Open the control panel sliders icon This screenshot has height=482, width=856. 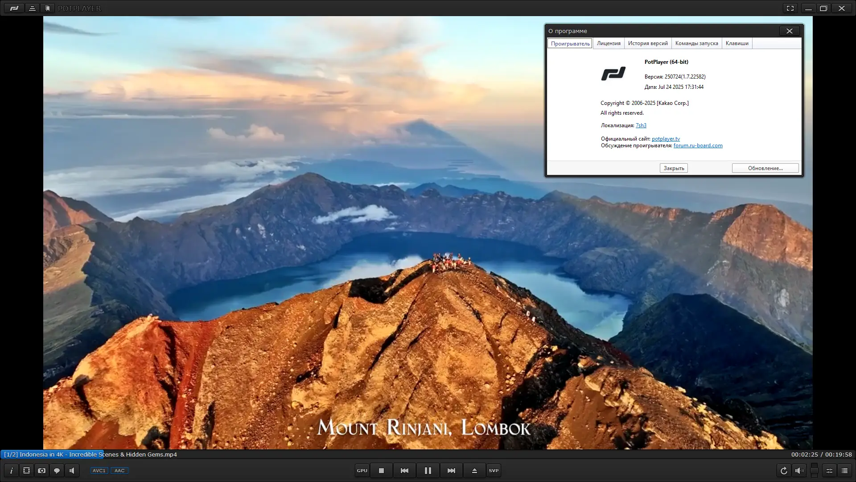[829, 470]
